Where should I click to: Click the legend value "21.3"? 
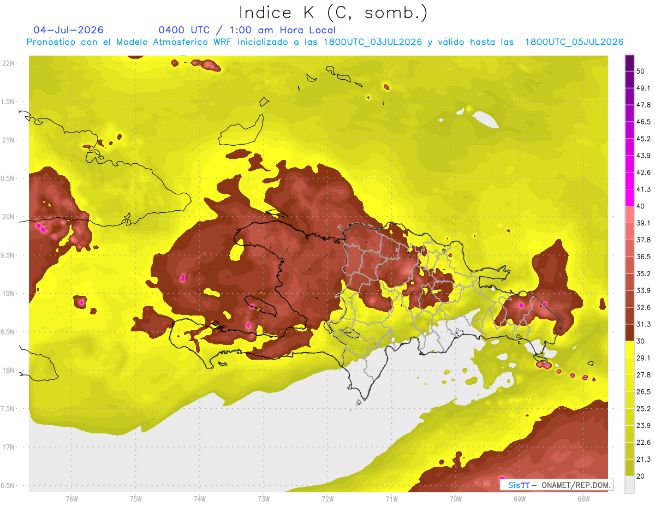tap(643, 460)
